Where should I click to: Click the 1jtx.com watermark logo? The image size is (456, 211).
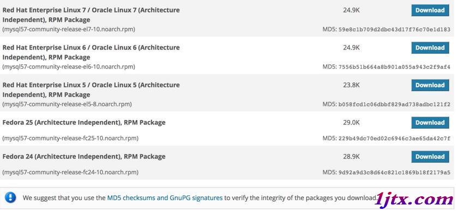click(x=415, y=200)
